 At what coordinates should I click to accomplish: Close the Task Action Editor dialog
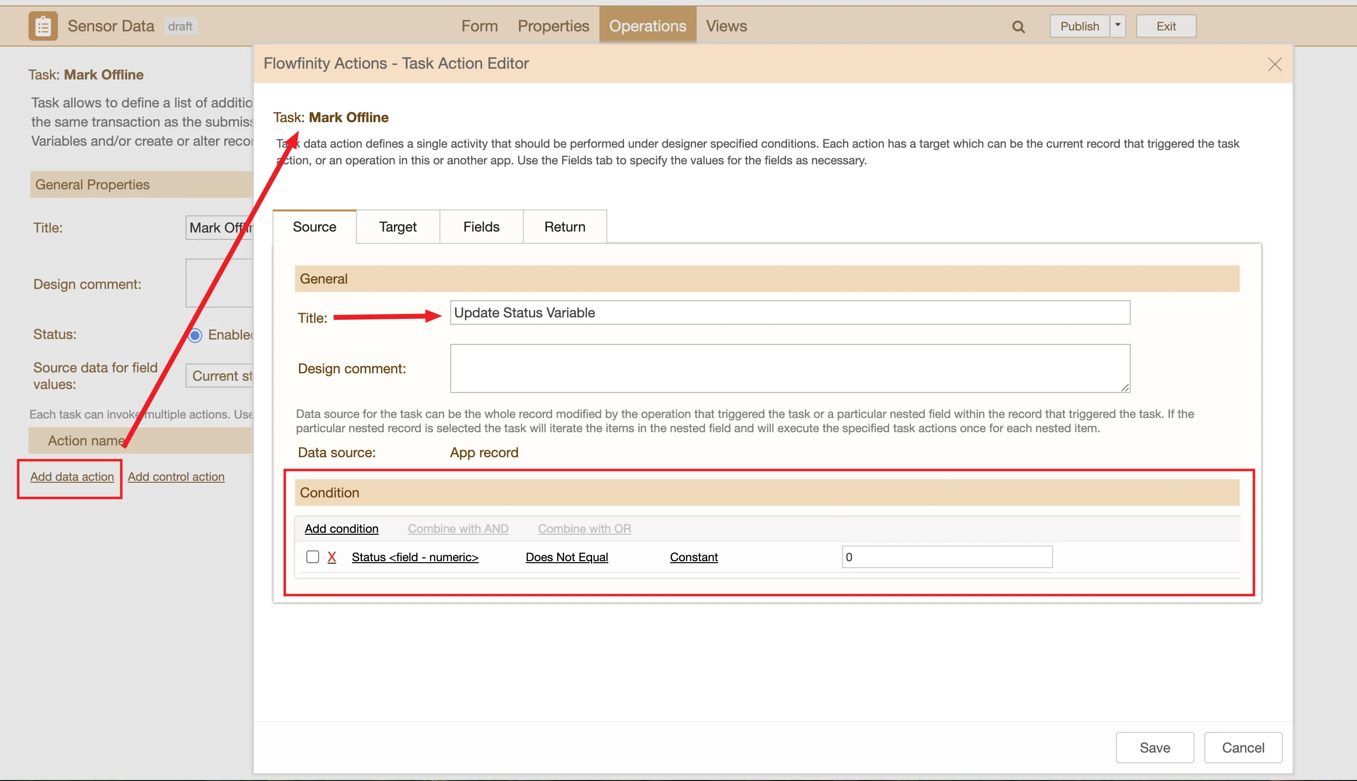pos(1275,64)
